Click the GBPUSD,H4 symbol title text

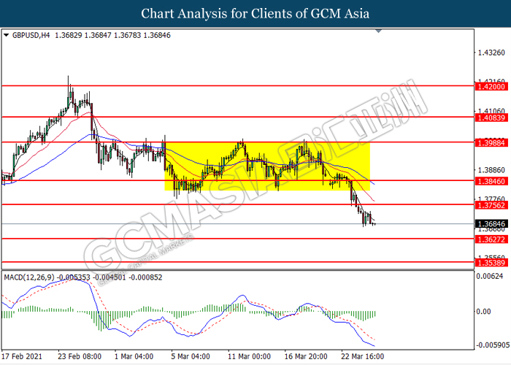31,35
